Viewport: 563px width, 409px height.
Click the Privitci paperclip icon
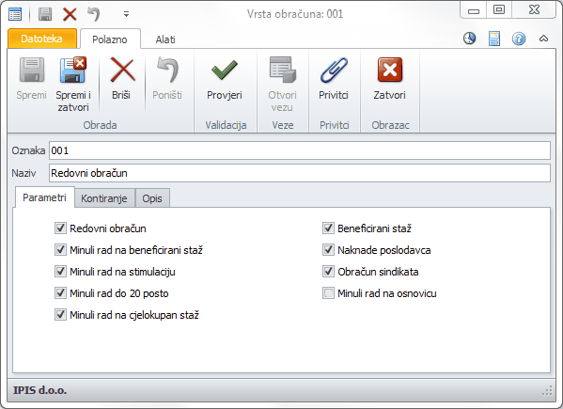(334, 70)
